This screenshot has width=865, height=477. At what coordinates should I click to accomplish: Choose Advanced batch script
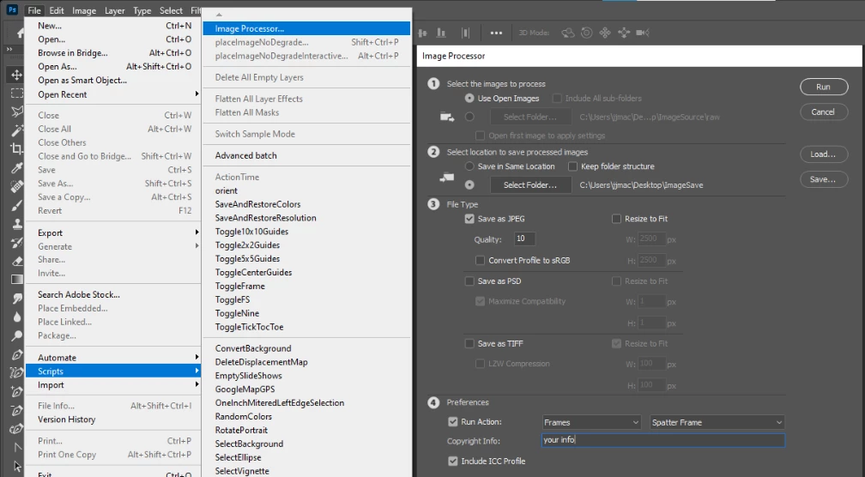click(x=306, y=155)
